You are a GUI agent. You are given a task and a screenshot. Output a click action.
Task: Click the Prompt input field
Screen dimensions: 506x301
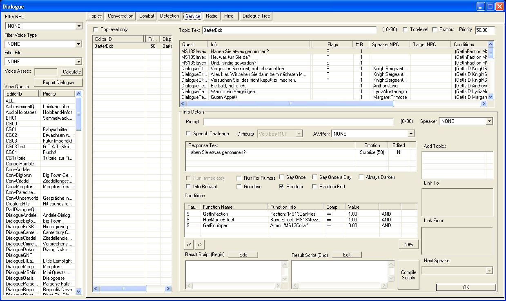pyautogui.click(x=299, y=122)
